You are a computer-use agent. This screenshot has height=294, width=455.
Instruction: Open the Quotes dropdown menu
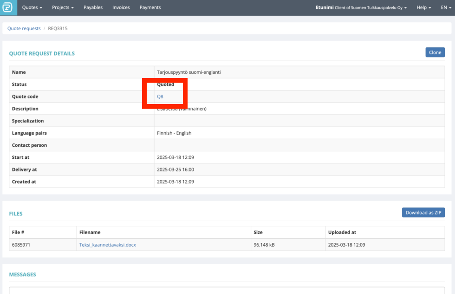[x=32, y=7]
